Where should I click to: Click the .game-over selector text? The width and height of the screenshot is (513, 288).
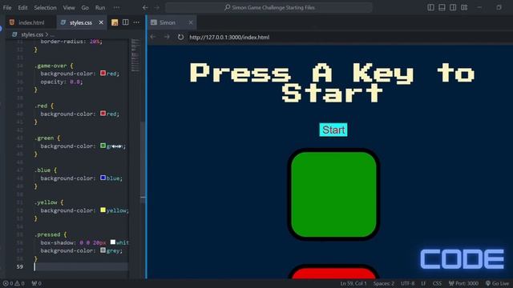(50, 66)
